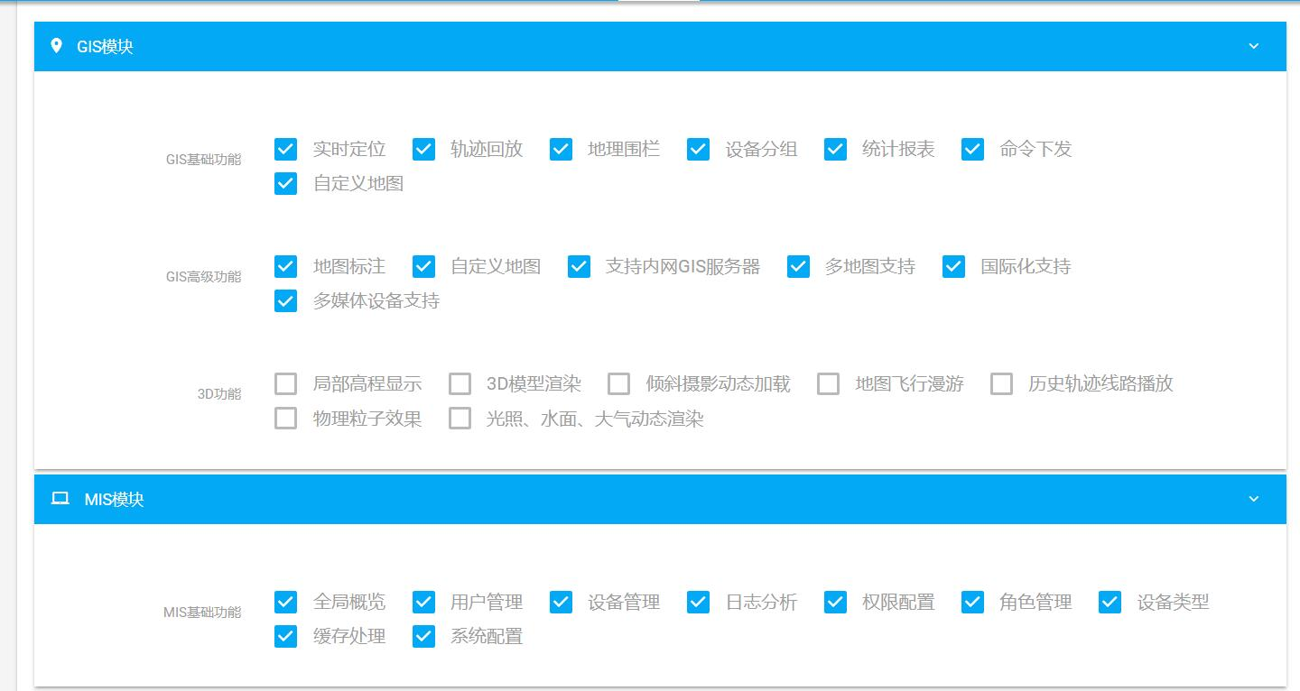This screenshot has width=1300, height=691.
Task: Enable 局部高程显示 under 3D功能
Action: point(286,383)
